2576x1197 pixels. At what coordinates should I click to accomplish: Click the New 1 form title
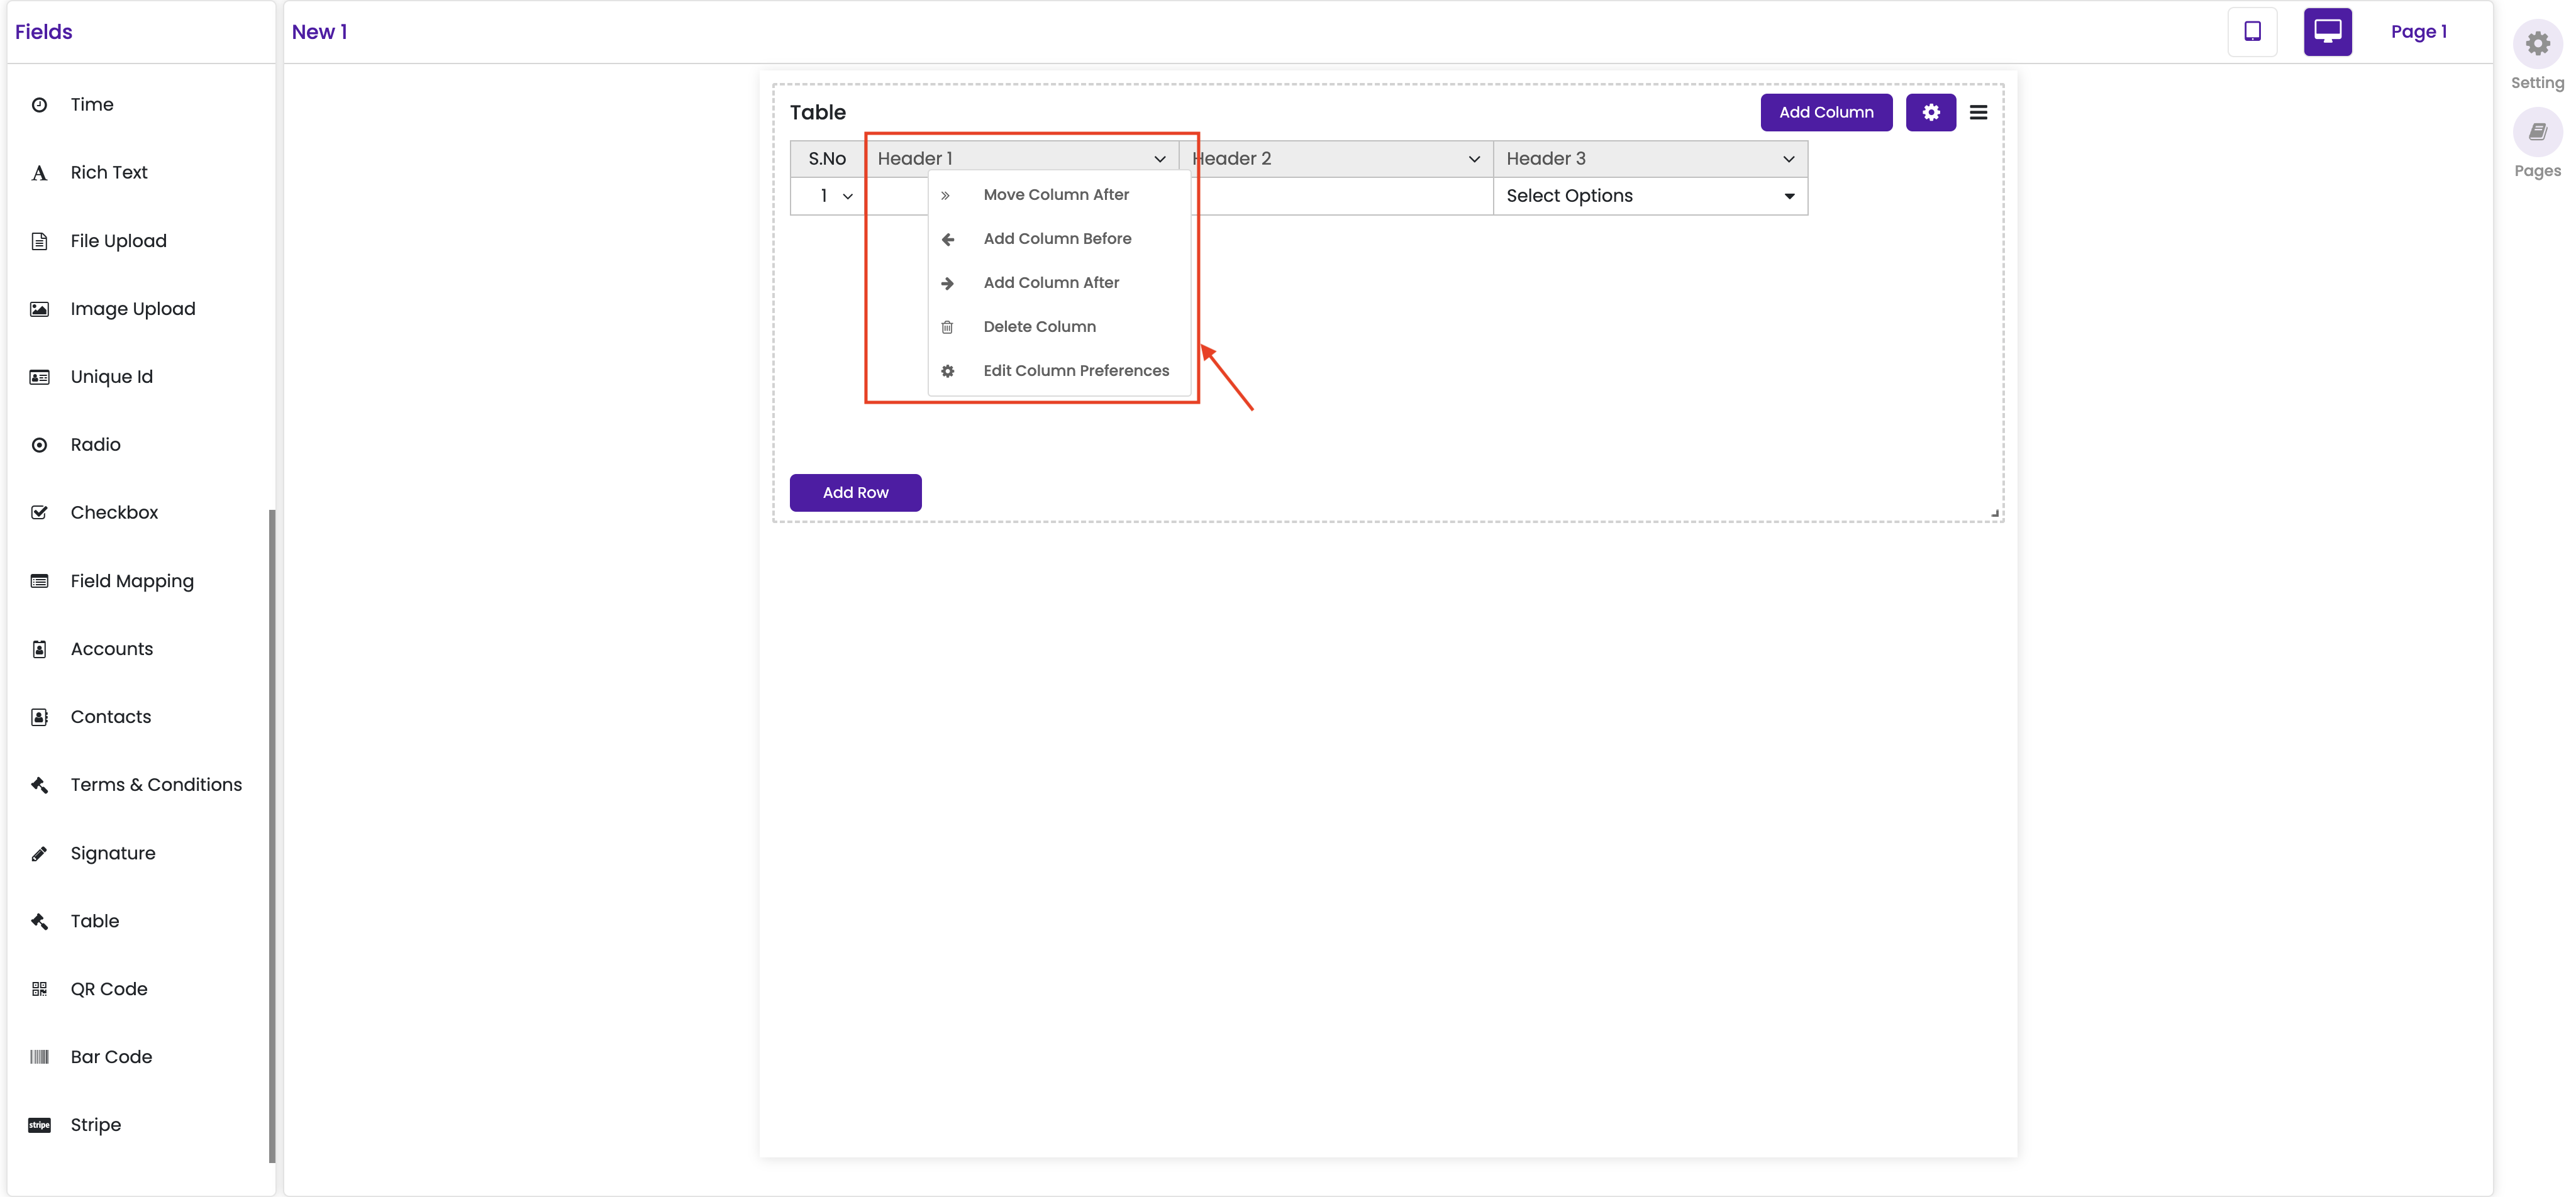coord(319,32)
